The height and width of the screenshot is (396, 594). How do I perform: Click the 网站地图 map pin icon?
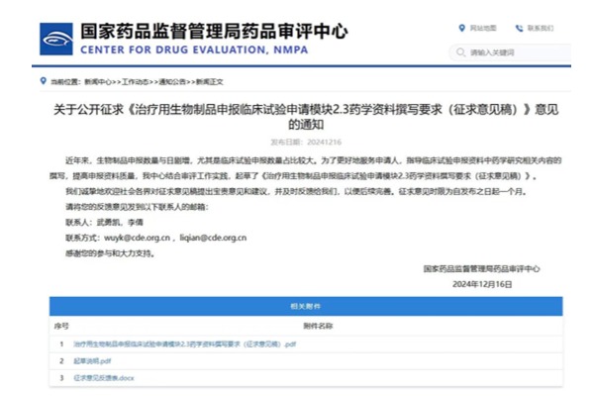461,28
